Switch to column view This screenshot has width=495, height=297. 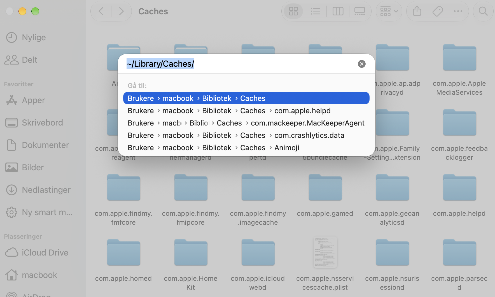(338, 11)
